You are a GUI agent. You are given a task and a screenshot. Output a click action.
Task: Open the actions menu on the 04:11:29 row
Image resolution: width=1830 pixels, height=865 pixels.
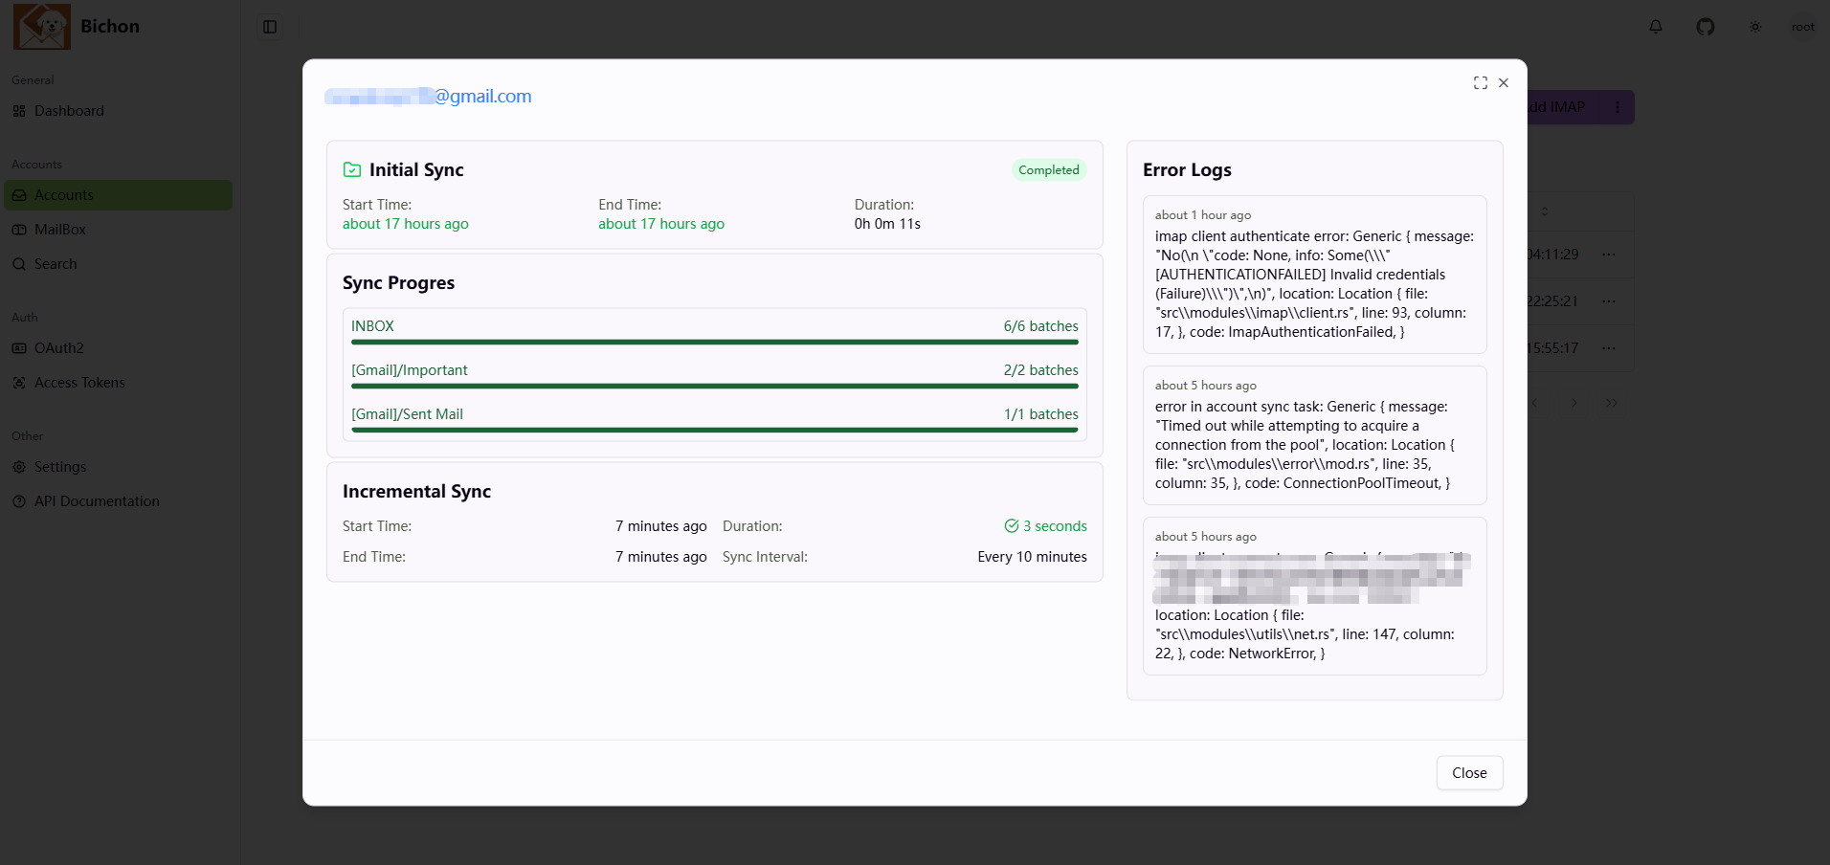(1608, 254)
